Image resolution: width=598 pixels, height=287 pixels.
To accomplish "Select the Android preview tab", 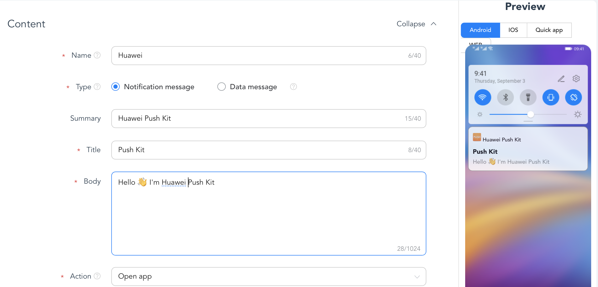I will pyautogui.click(x=480, y=30).
